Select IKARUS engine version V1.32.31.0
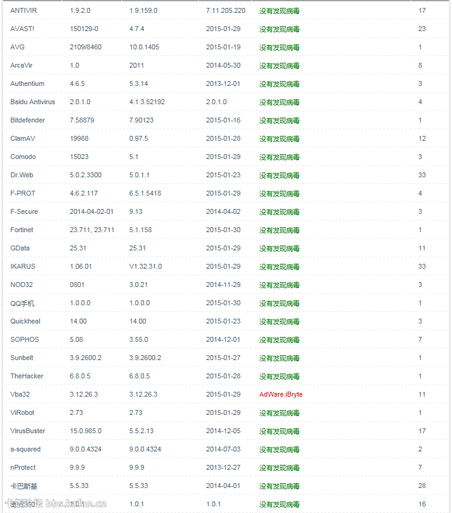This screenshot has width=452, height=513. coord(145,267)
